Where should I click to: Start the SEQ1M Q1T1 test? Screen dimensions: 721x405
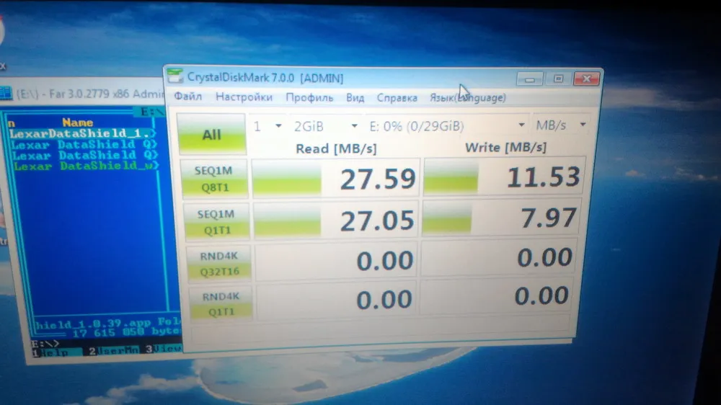pos(216,221)
